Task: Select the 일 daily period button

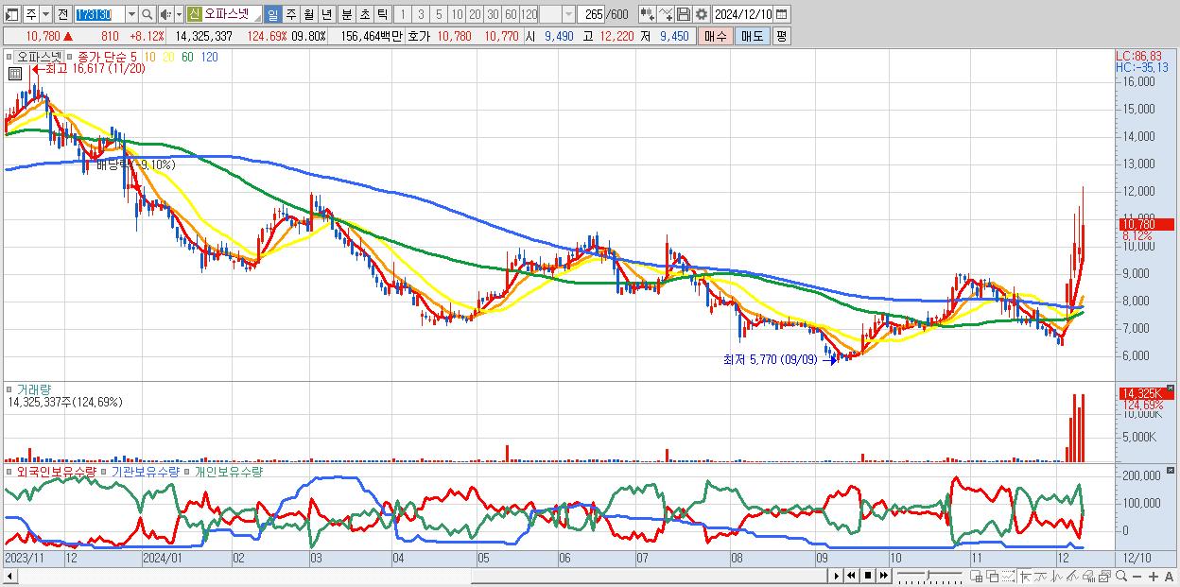Action: (272, 14)
